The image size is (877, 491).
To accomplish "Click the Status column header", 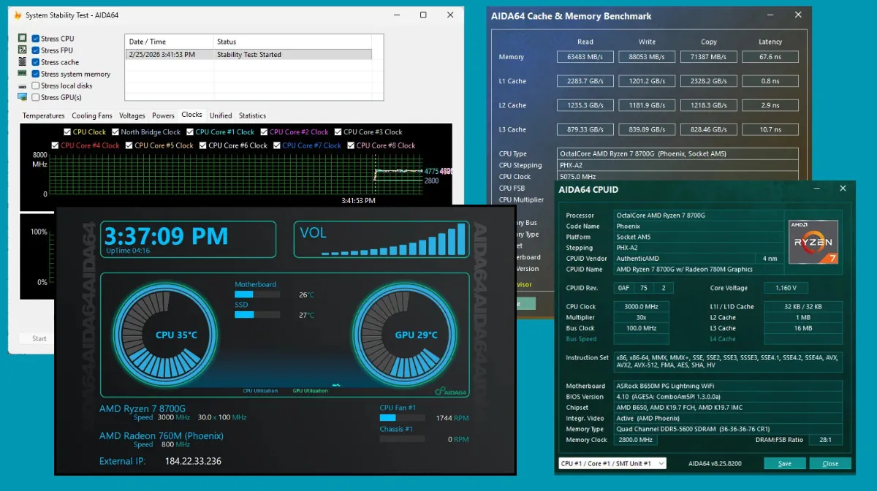I will [292, 42].
